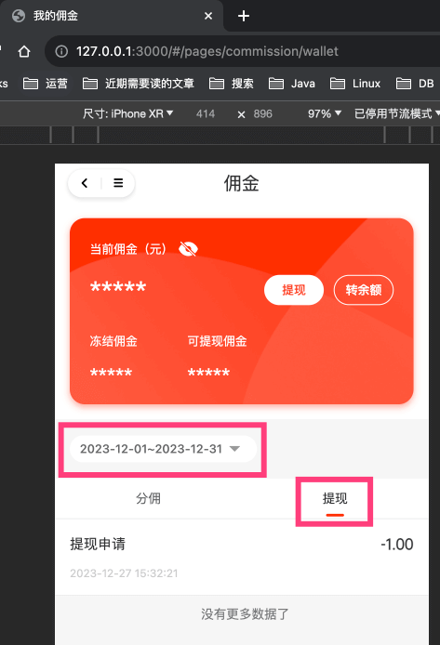Open the Java bookmarks folder
440x645 pixels.
tap(292, 84)
